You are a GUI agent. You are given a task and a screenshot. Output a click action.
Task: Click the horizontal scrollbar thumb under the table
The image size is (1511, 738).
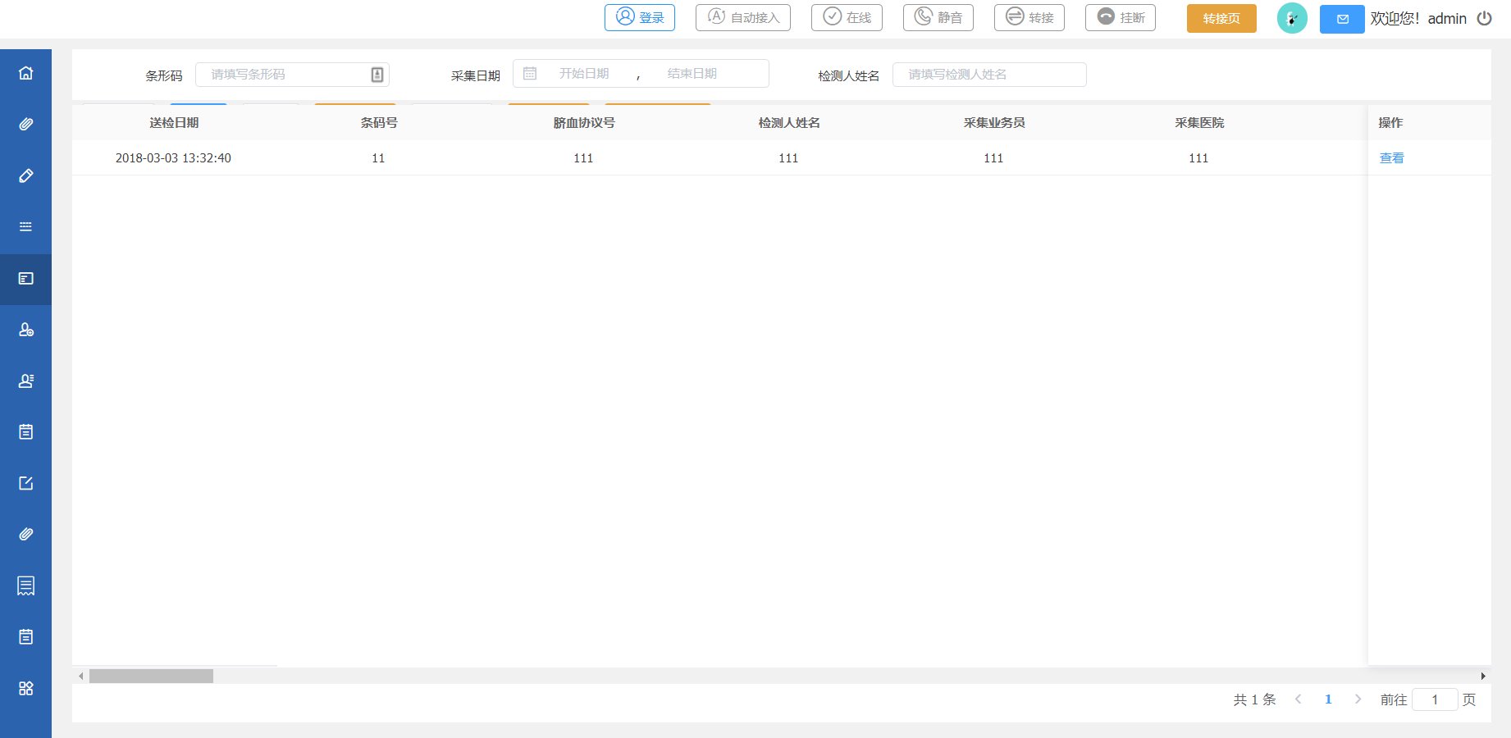pyautogui.click(x=151, y=676)
